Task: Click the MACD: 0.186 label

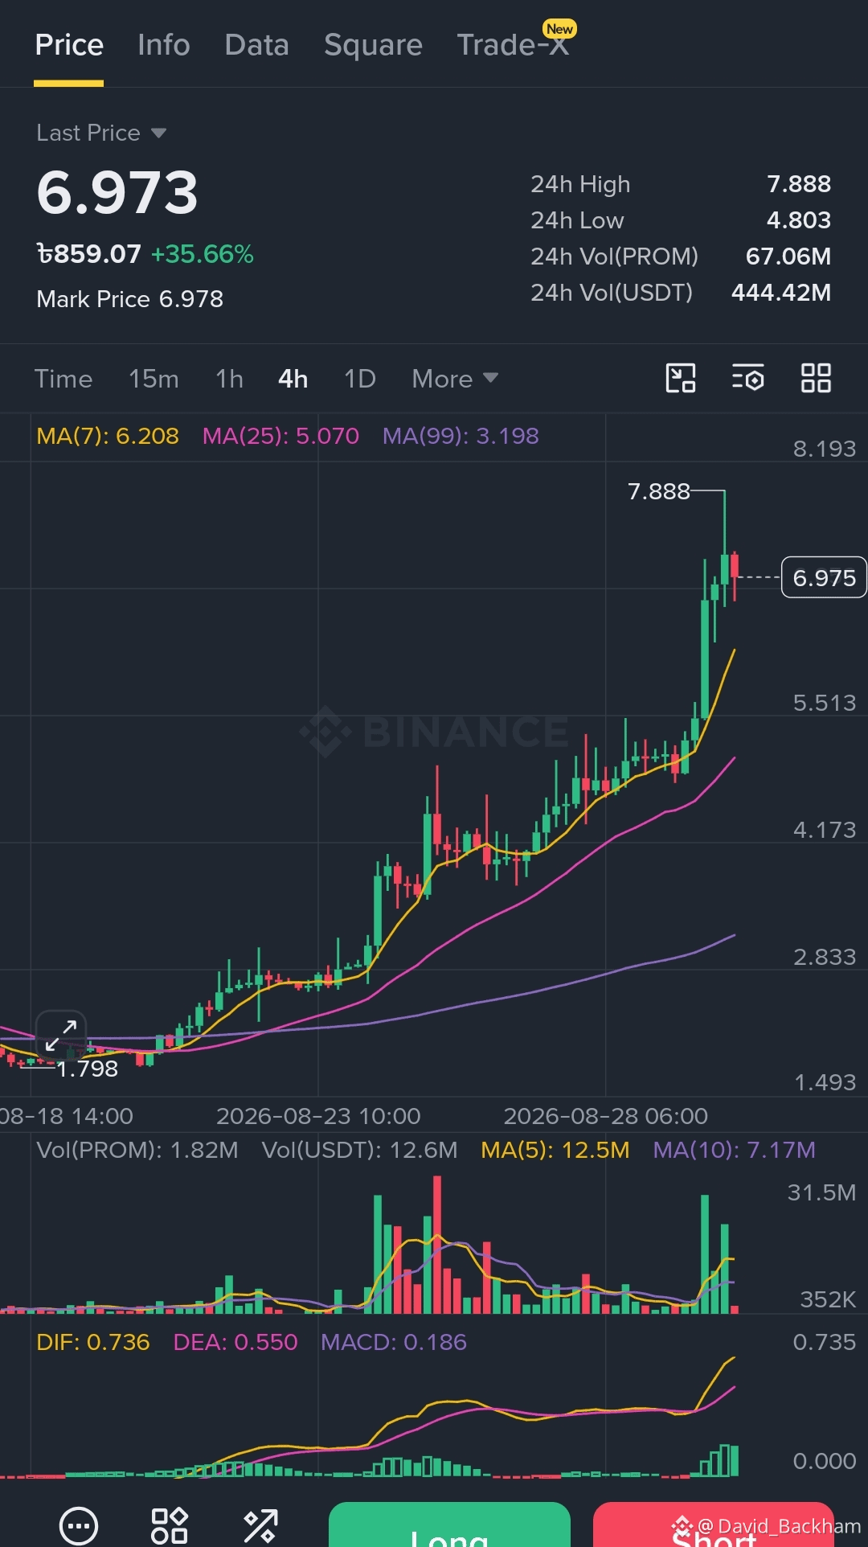Action: [x=394, y=1342]
